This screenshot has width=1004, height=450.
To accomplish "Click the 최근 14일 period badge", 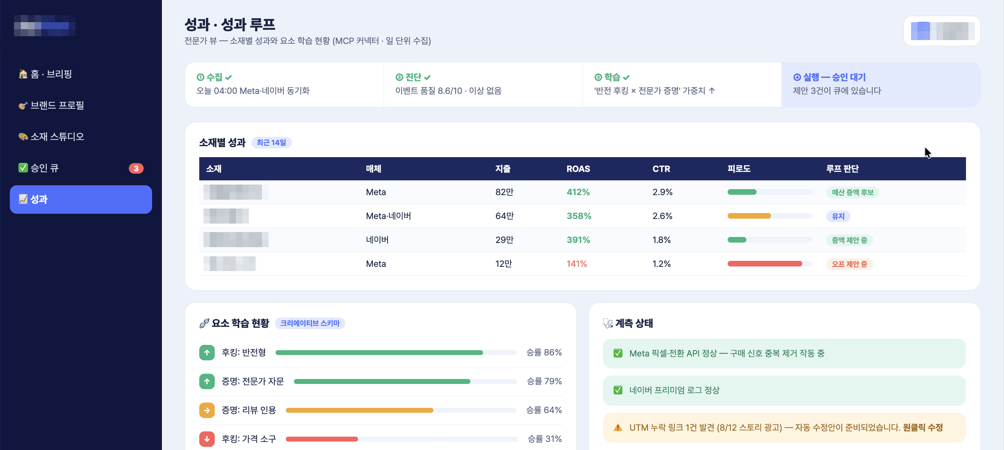I will tap(271, 142).
